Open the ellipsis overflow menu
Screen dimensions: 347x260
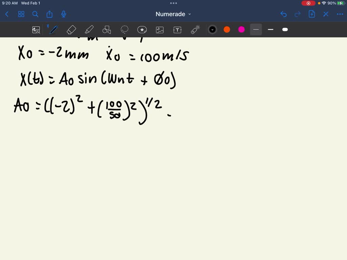(340, 14)
